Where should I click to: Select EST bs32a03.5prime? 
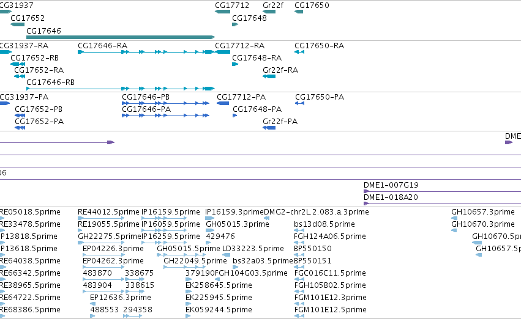coord(263,261)
